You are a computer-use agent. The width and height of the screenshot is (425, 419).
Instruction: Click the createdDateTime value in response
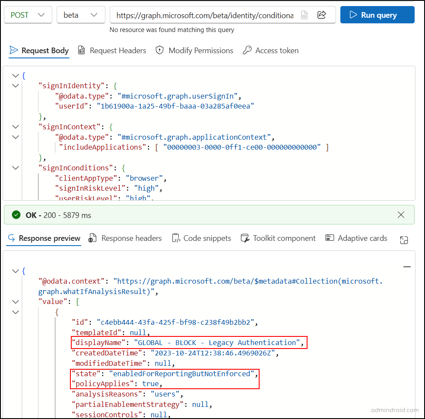[x=213, y=353]
